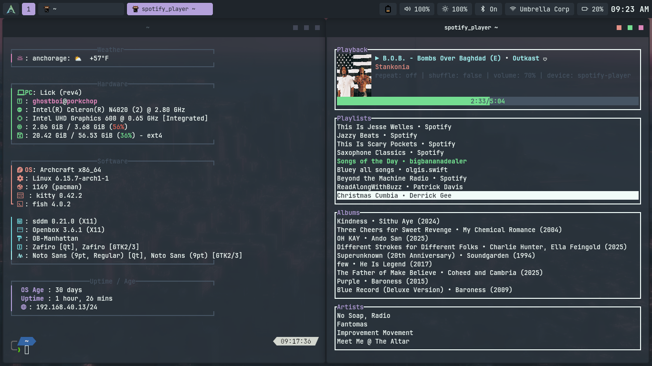Click the ghostboi@porkchop username text
Screen dimensions: 652x366
pyautogui.click(x=65, y=101)
